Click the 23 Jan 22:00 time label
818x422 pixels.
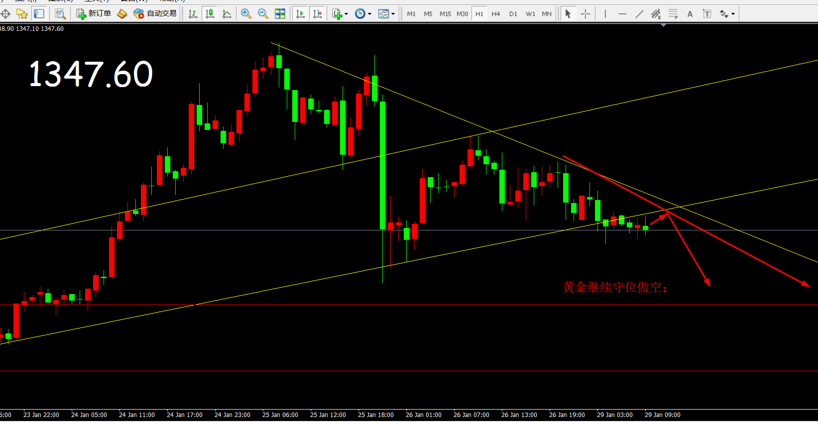(x=41, y=415)
